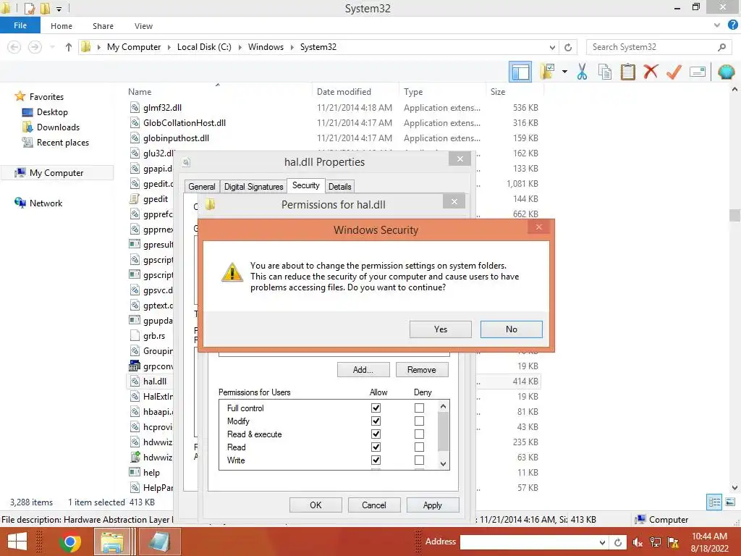Screen dimensions: 741x556
Task: Open the Home ribbon tab
Action: (x=62, y=26)
